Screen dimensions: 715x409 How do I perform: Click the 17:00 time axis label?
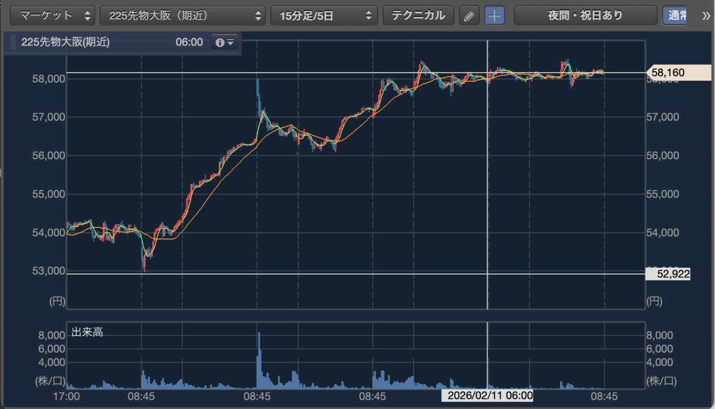67,395
